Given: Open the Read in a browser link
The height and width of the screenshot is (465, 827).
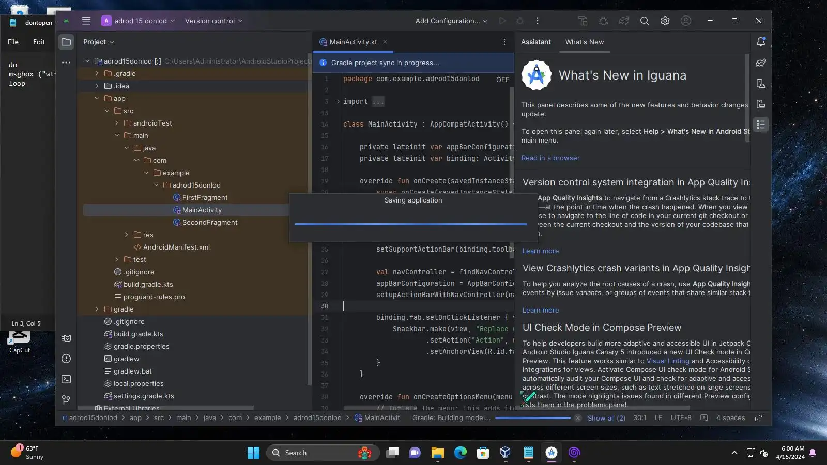Looking at the screenshot, I should pyautogui.click(x=550, y=158).
